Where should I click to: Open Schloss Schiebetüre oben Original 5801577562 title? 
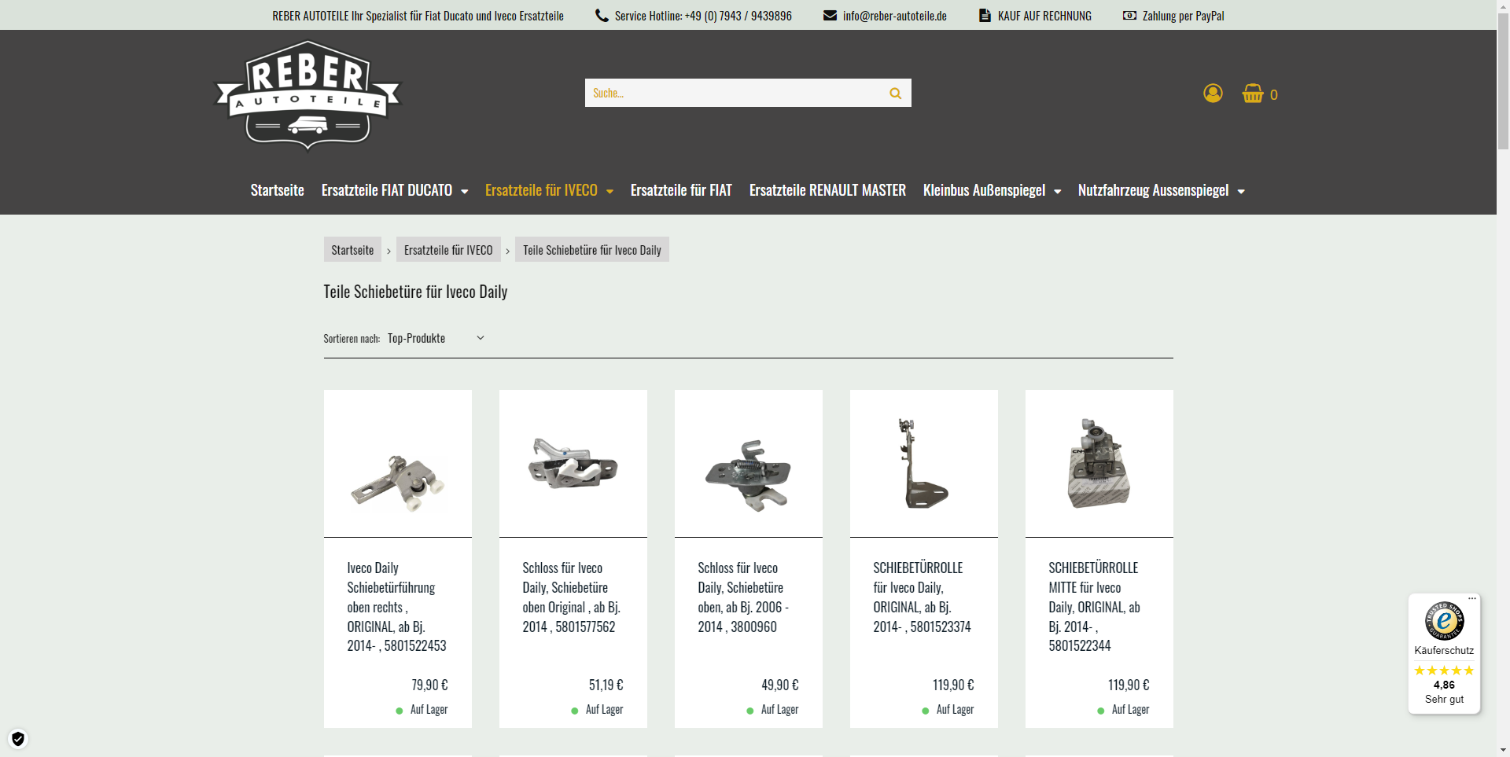click(x=572, y=597)
